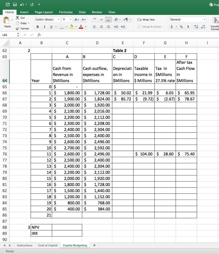Image resolution: width=219 pixels, height=254 pixels.
Task: Toggle Italic formatting
Action: coord(44,26)
